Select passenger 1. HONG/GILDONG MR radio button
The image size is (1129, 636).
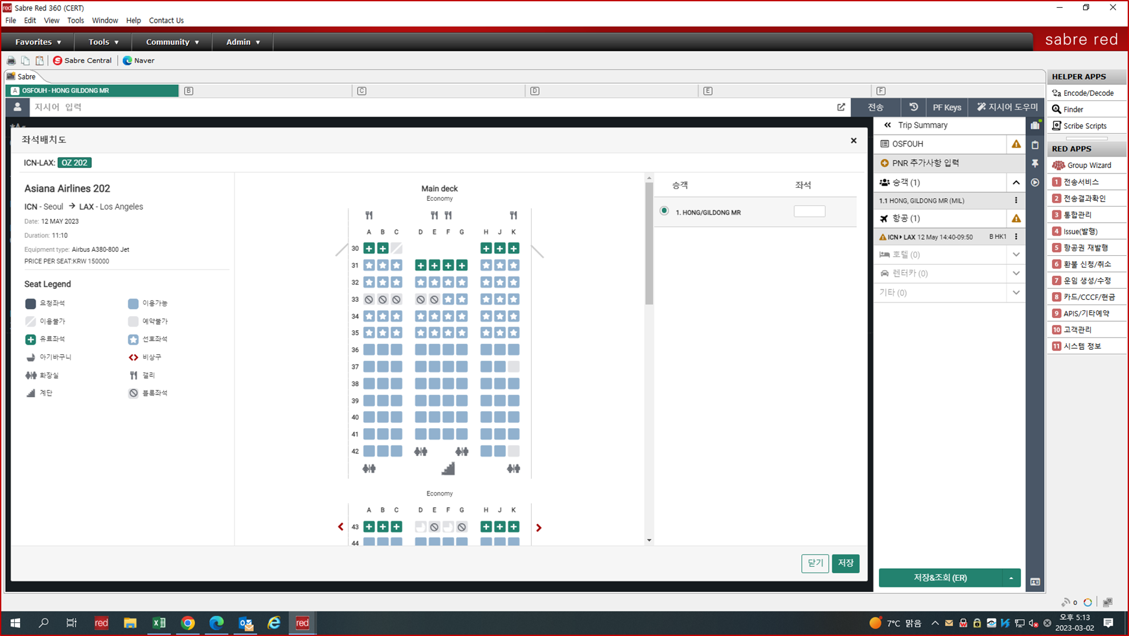(x=664, y=211)
